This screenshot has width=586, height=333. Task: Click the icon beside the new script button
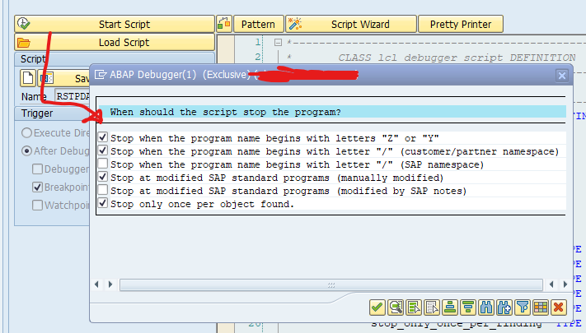click(46, 77)
